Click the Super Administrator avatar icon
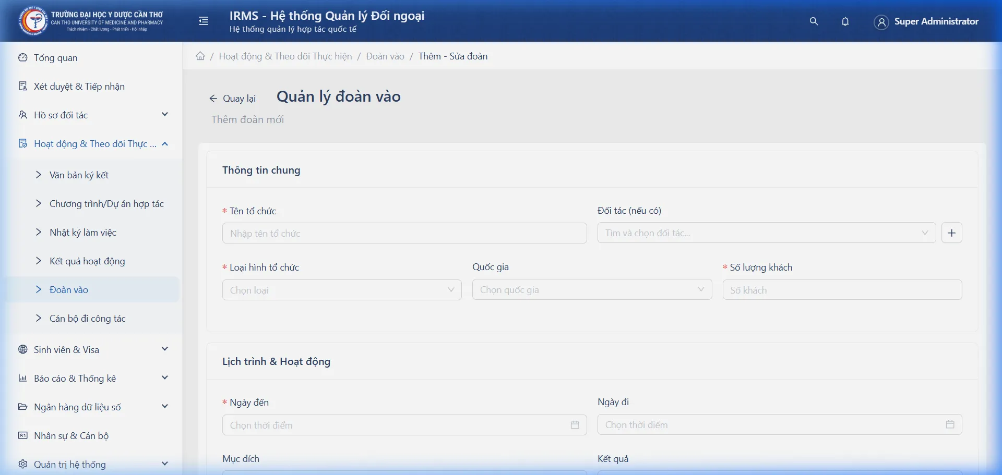This screenshot has height=475, width=1002. tap(881, 22)
